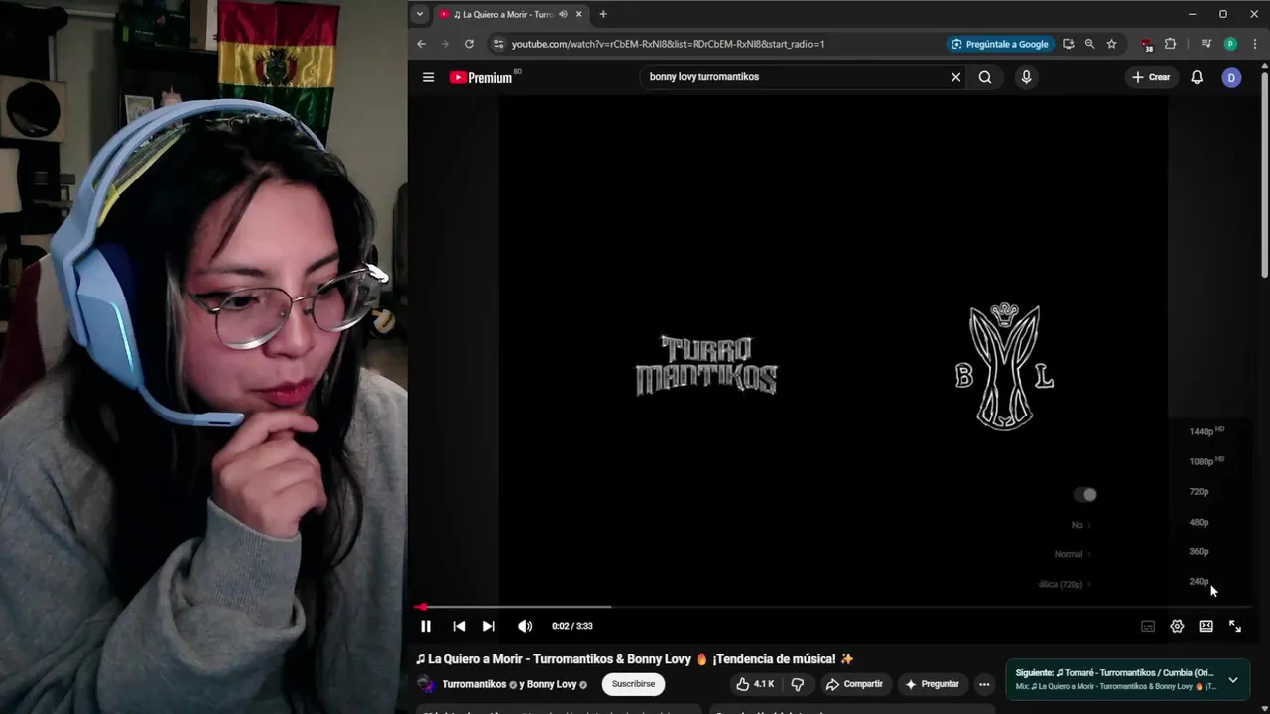Seek on the video progress bar

click(833, 606)
